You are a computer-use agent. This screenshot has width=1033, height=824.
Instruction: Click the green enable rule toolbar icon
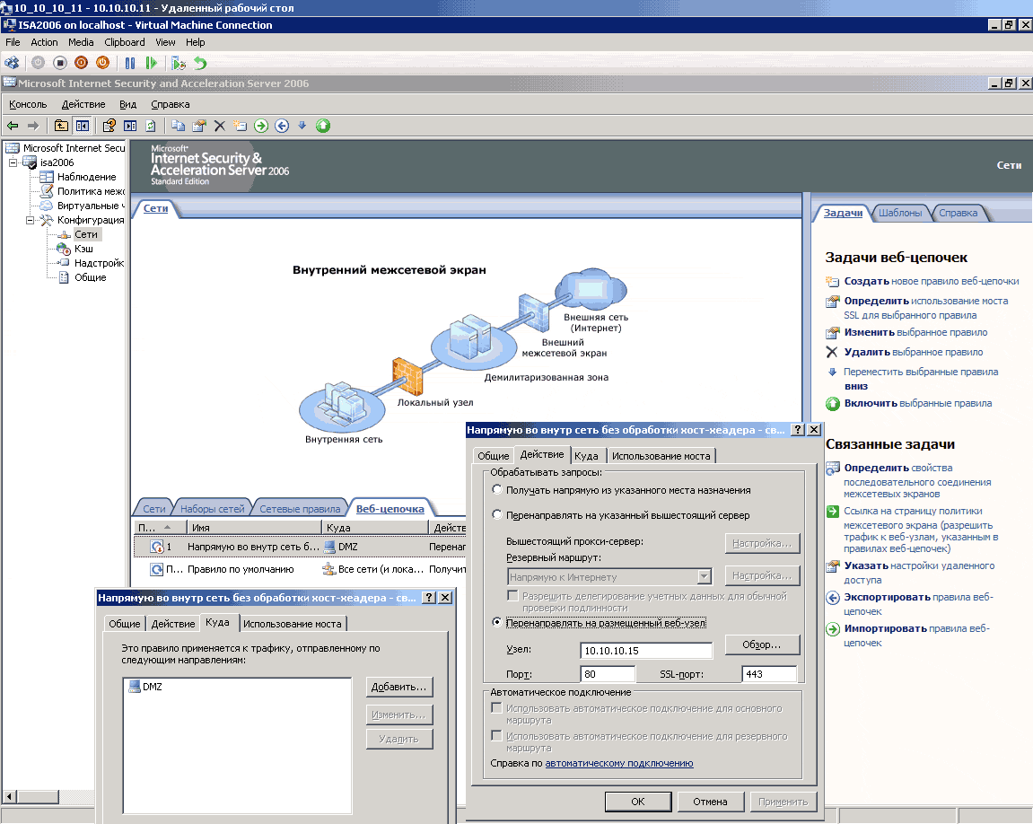pos(323,126)
